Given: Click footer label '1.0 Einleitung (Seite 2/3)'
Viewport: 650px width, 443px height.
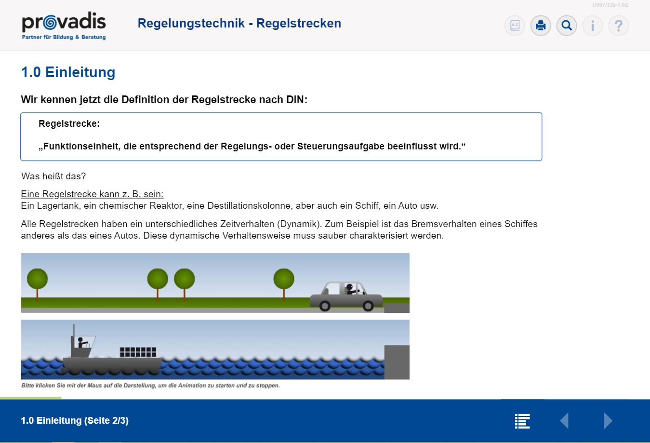Looking at the screenshot, I should (x=75, y=420).
